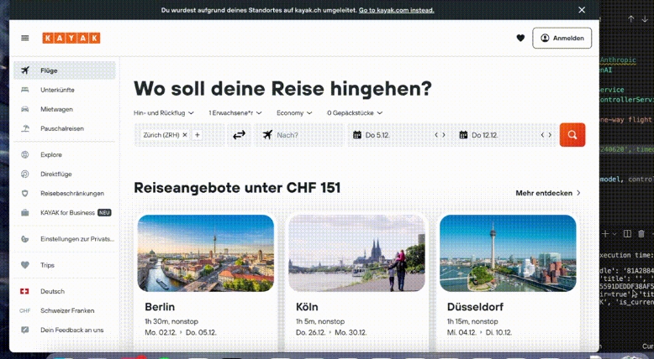Screen dimensions: 654x359
Task: Open the Berlin city photo
Action: click(206, 253)
